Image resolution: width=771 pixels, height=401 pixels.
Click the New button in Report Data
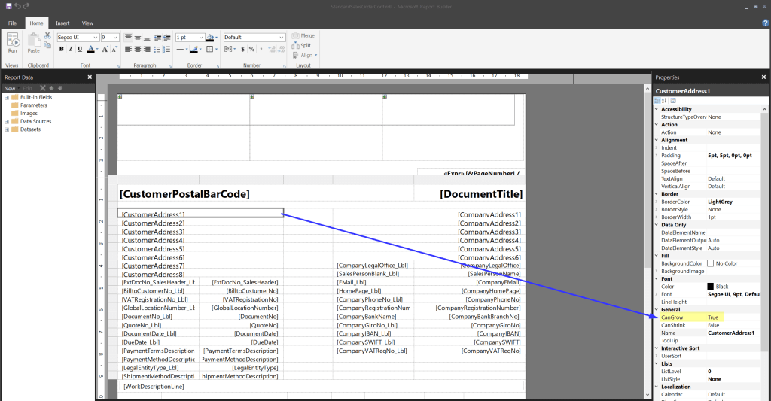pos(10,88)
